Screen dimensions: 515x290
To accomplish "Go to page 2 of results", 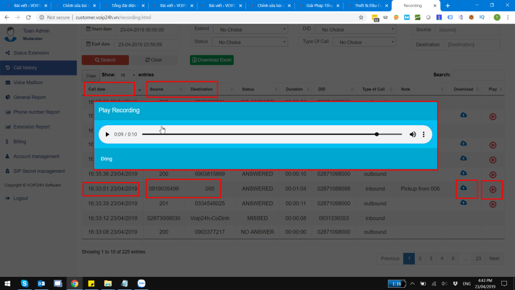I will pyautogui.click(x=419, y=259).
